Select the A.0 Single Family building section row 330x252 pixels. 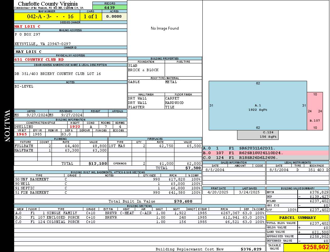point(140,213)
